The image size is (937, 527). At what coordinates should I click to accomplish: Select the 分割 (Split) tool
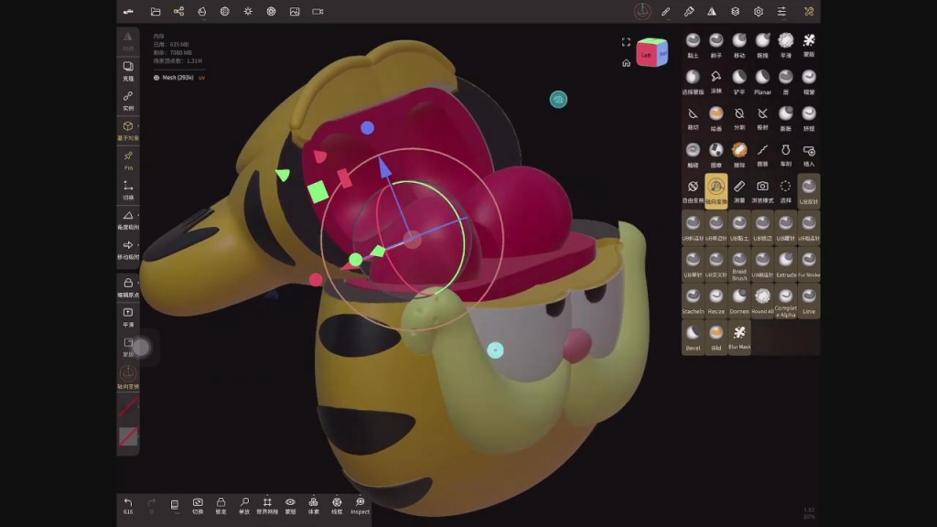click(x=739, y=118)
